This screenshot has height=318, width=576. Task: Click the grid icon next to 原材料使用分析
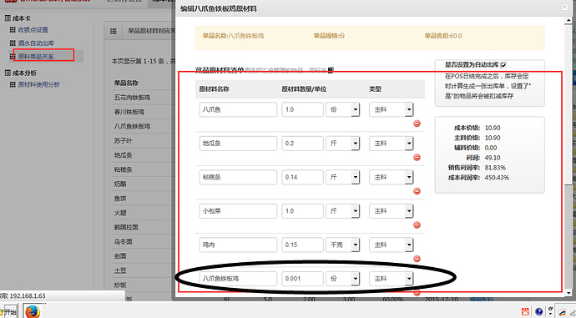pyautogui.click(x=13, y=84)
